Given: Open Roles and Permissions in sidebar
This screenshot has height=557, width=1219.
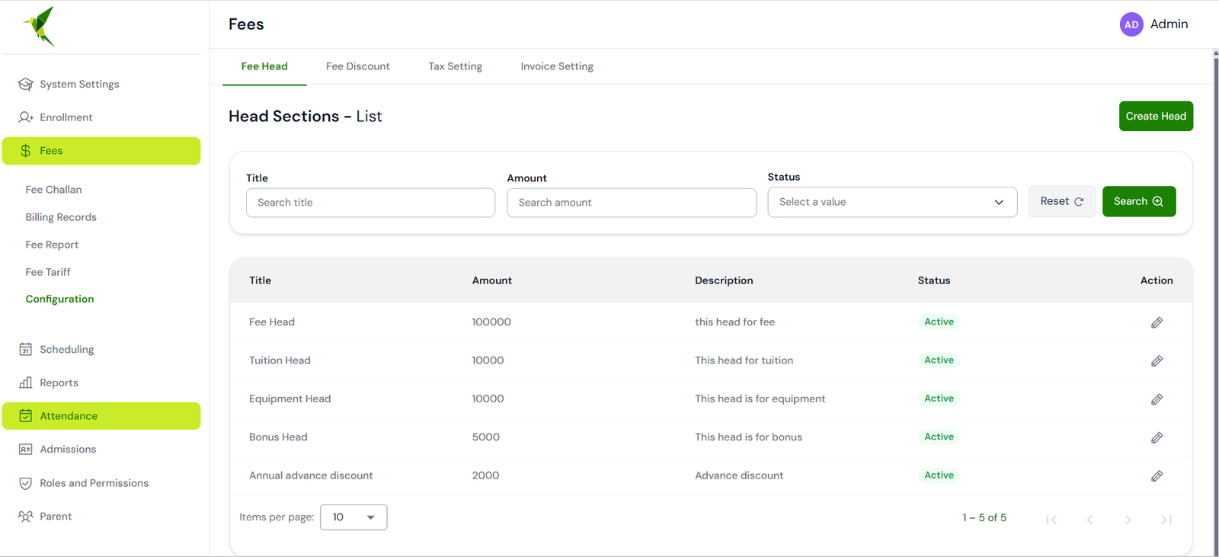Looking at the screenshot, I should [101, 483].
